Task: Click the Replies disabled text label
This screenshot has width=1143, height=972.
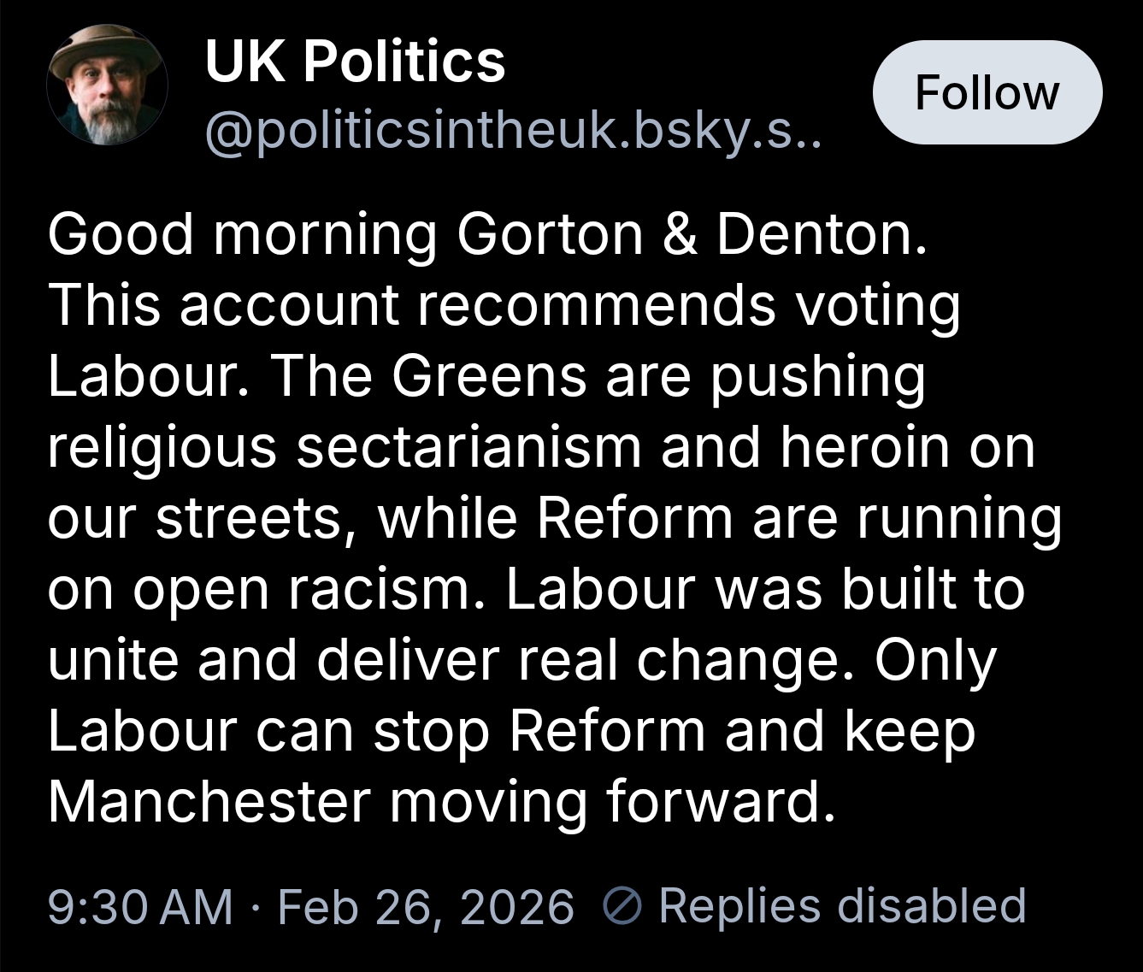Action: tap(842, 905)
